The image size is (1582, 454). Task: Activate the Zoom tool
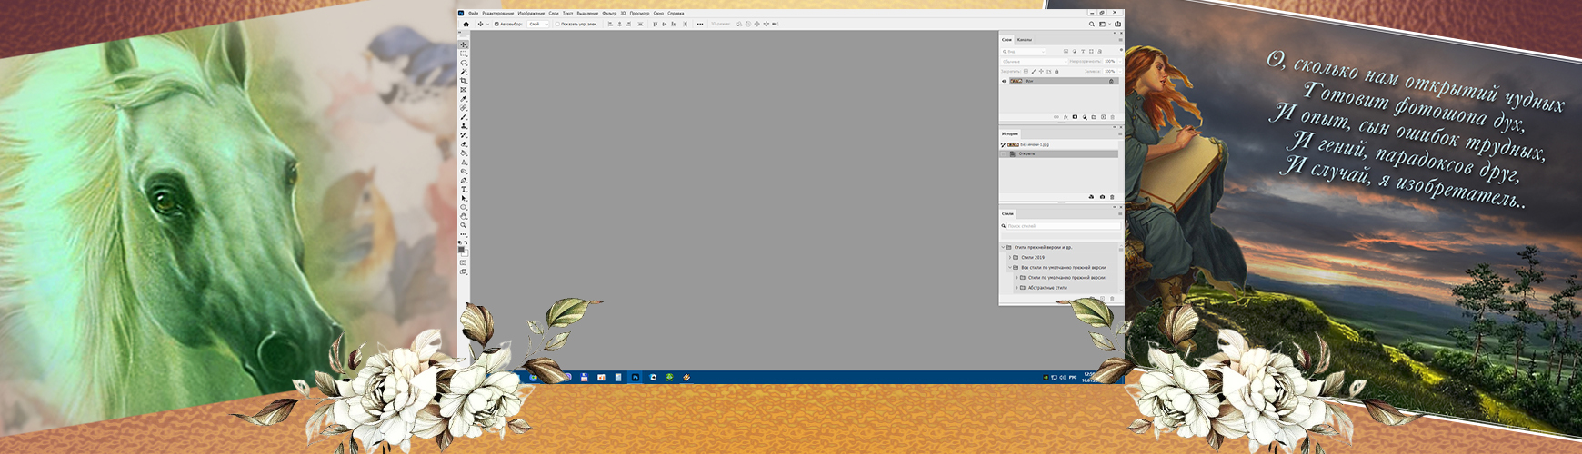point(464,225)
